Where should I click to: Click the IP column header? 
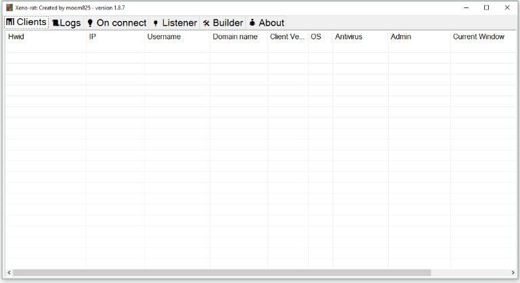coord(115,37)
